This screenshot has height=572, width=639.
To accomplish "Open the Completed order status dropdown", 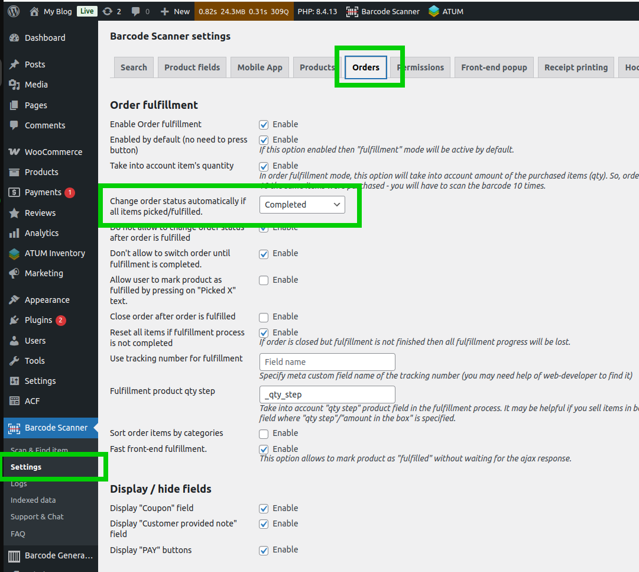I will point(302,205).
